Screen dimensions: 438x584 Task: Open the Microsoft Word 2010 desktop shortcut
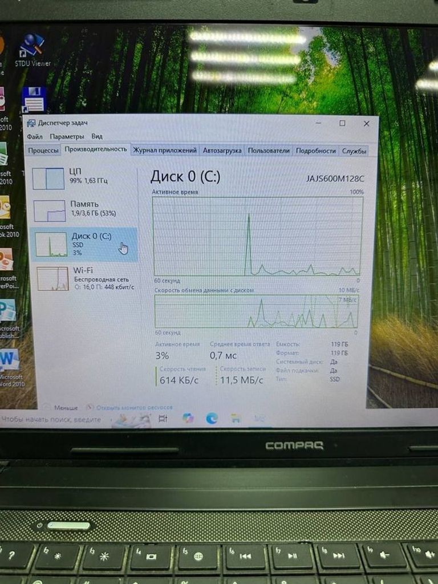tap(10, 367)
